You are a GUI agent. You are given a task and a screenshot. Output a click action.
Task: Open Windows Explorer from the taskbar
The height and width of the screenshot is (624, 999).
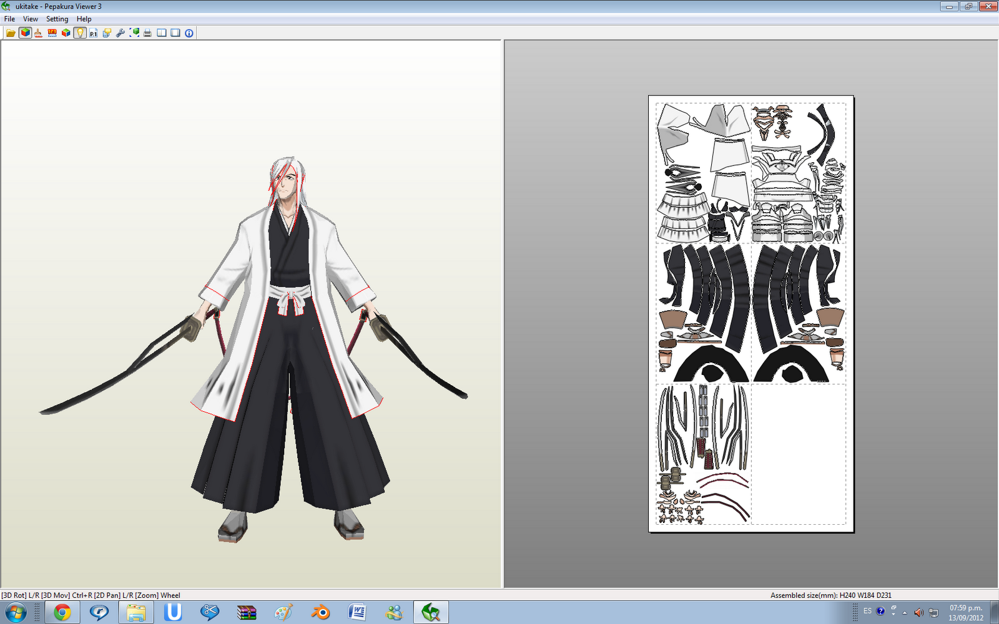click(x=136, y=613)
